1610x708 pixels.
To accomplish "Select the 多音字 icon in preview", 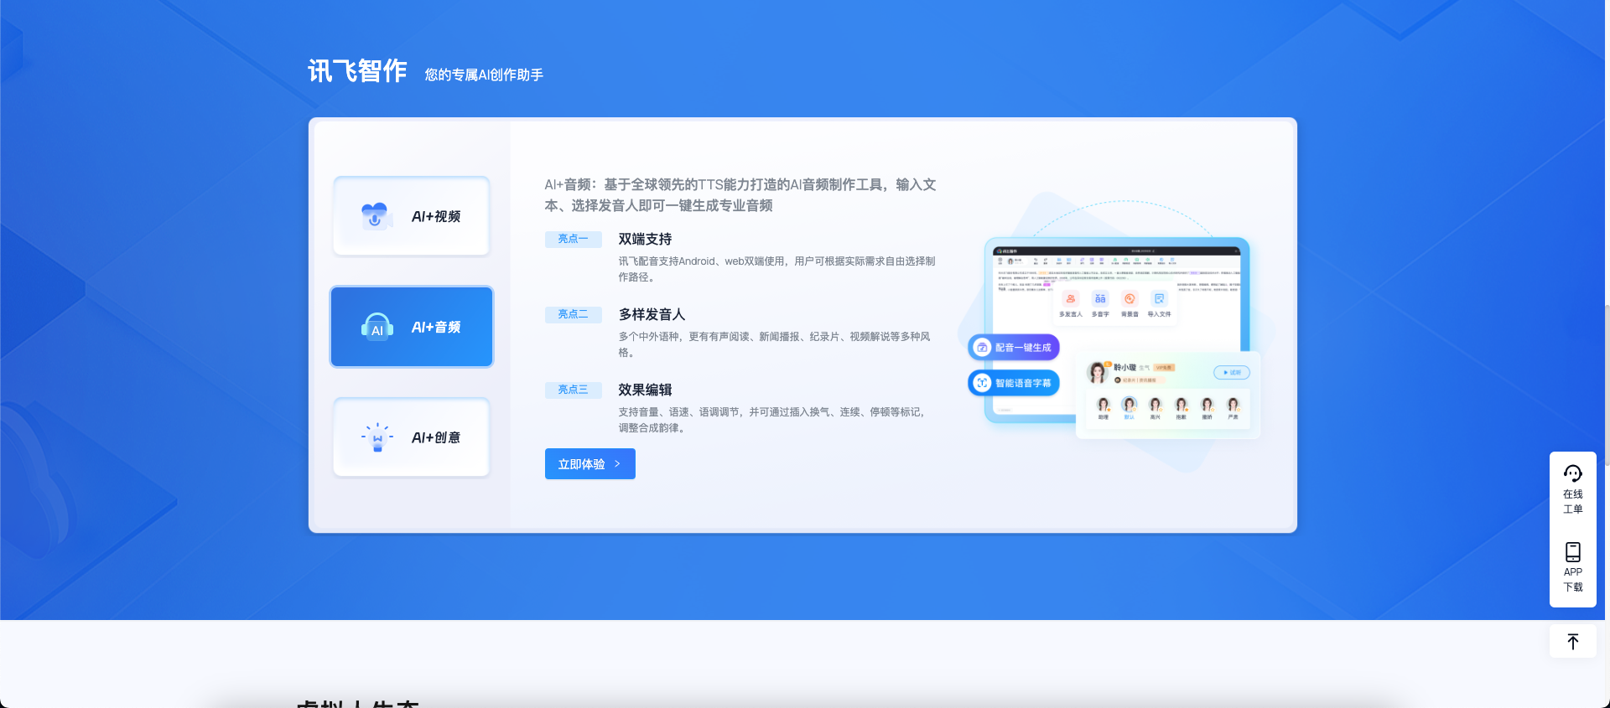I will (1099, 299).
